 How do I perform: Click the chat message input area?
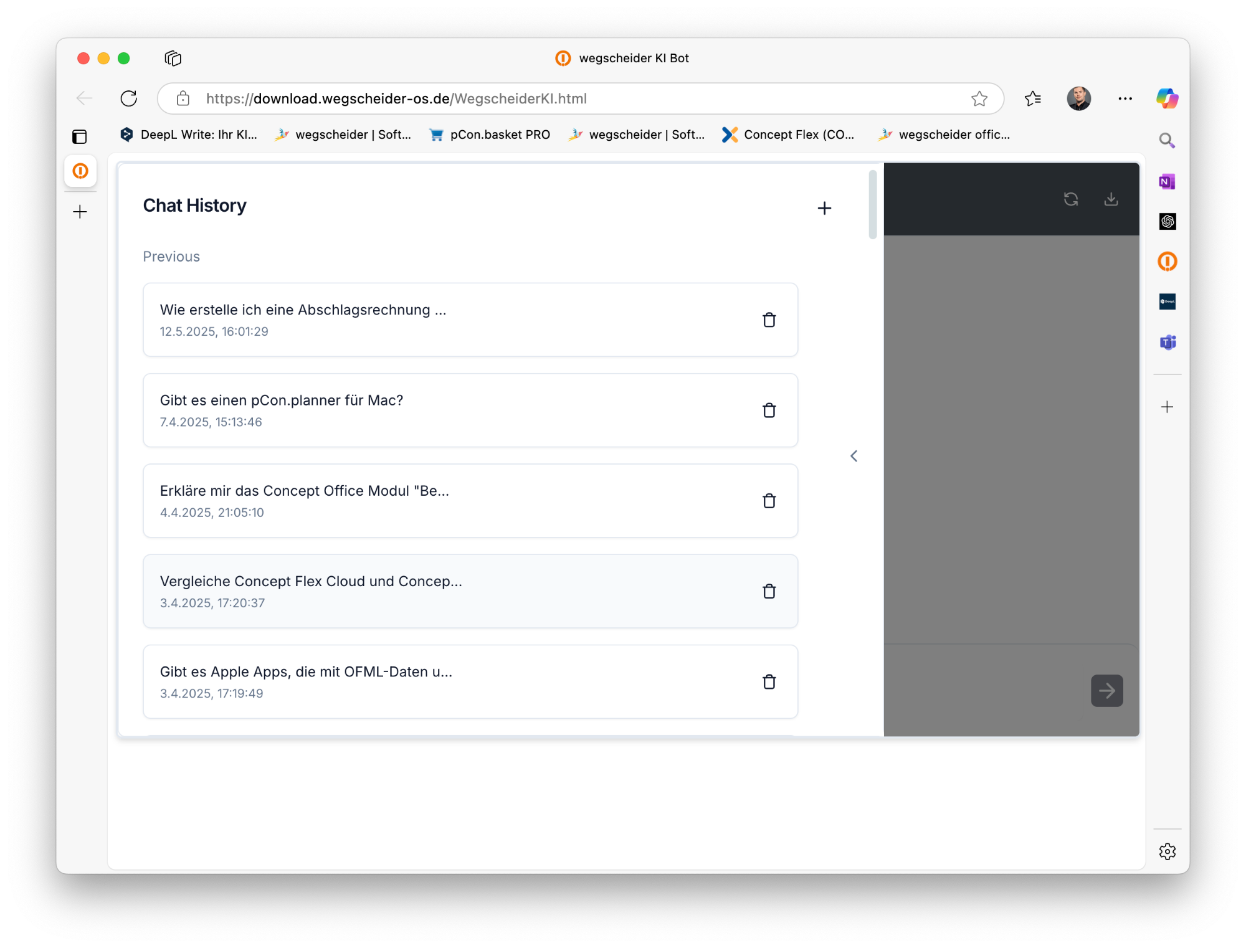tap(987, 690)
